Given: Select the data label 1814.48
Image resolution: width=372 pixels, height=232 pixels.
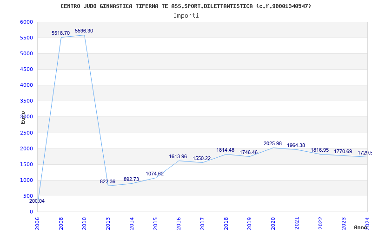Looking at the screenshot, I should point(226,150).
